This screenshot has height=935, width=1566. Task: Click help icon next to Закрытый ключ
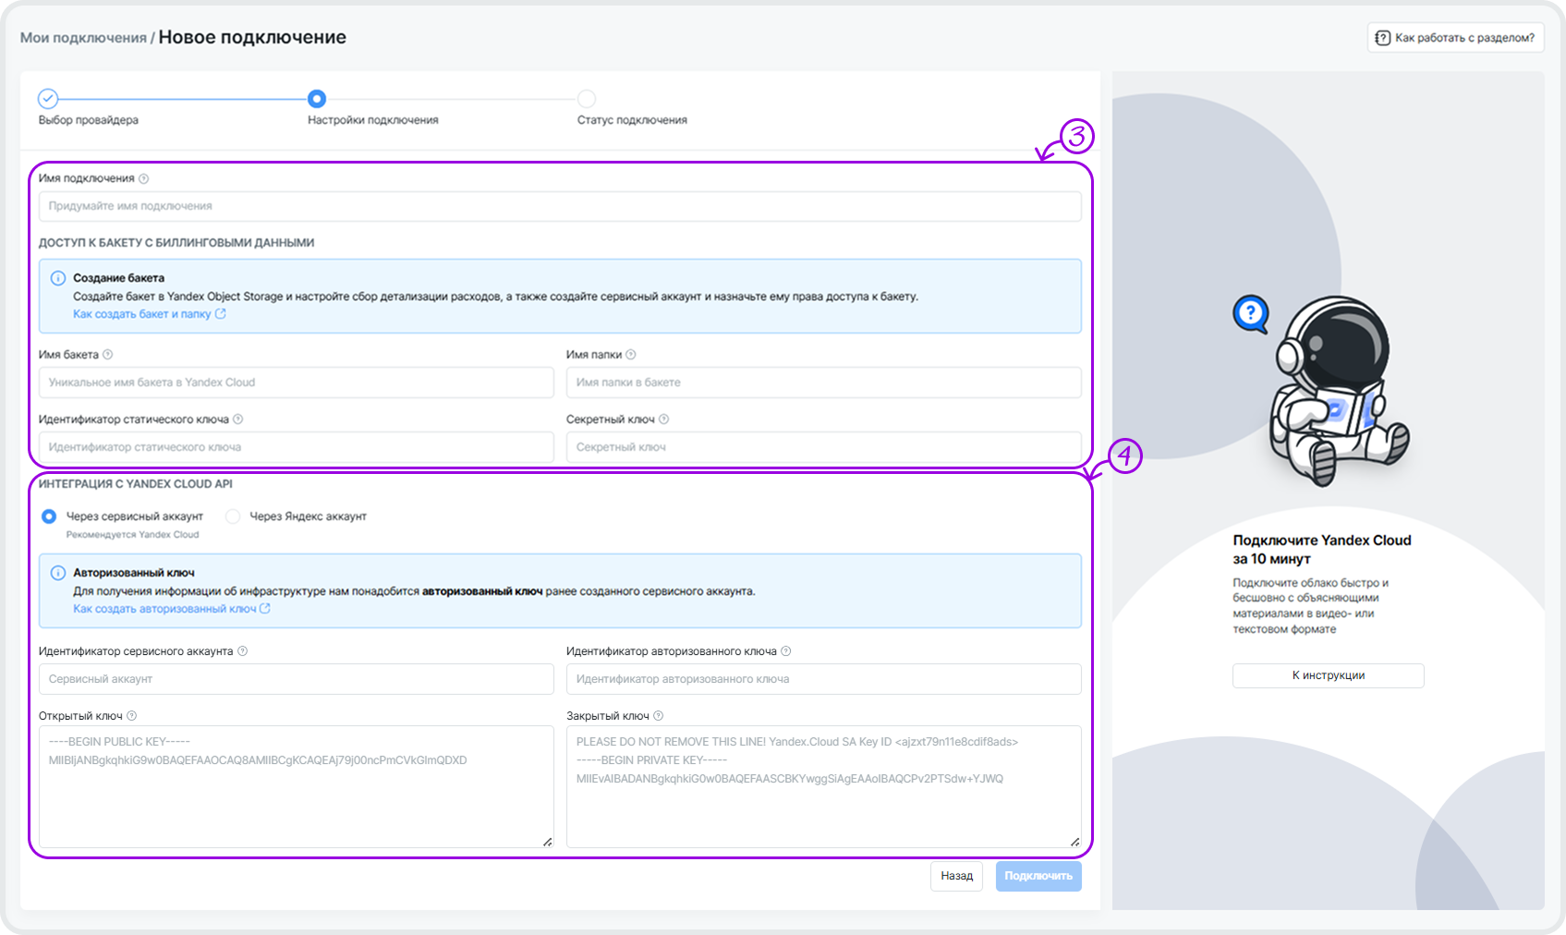click(659, 716)
